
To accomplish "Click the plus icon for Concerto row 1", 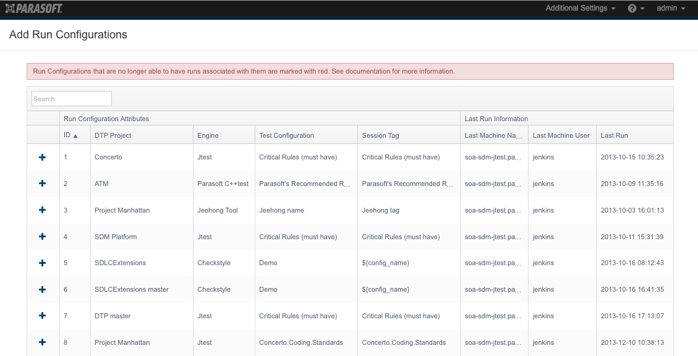I will [x=42, y=157].
